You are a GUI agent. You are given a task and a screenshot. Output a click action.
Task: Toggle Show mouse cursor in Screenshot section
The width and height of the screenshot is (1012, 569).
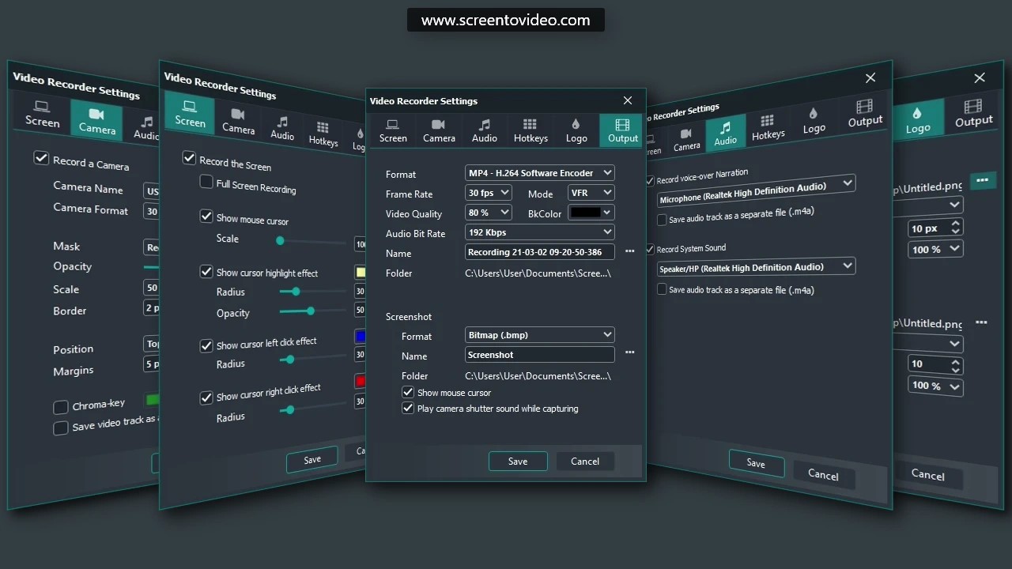click(x=408, y=392)
